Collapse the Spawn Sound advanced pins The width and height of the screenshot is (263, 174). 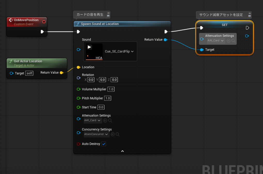122,151
